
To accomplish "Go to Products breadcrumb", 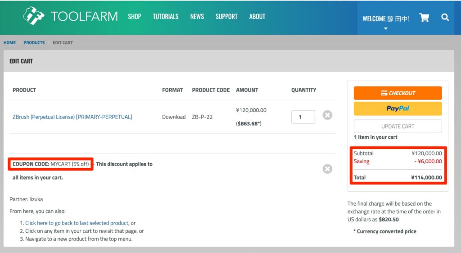I will coord(34,43).
